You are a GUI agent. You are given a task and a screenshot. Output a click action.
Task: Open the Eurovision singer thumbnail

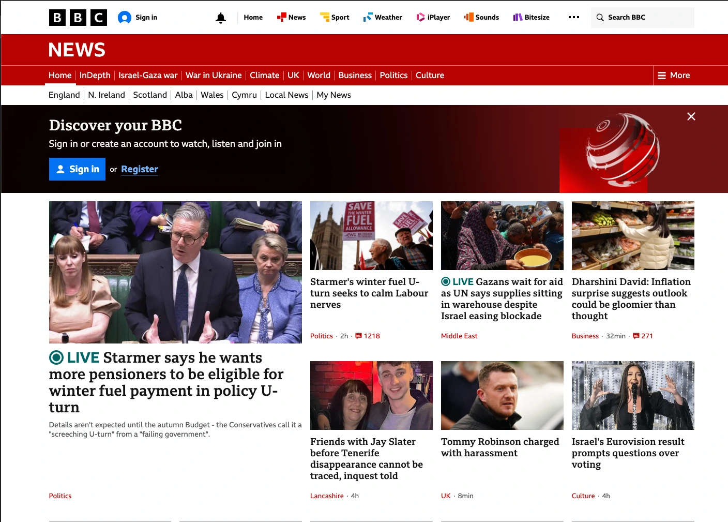click(633, 395)
